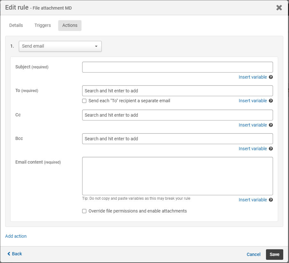Save the rule
289x263 pixels.
click(x=274, y=254)
